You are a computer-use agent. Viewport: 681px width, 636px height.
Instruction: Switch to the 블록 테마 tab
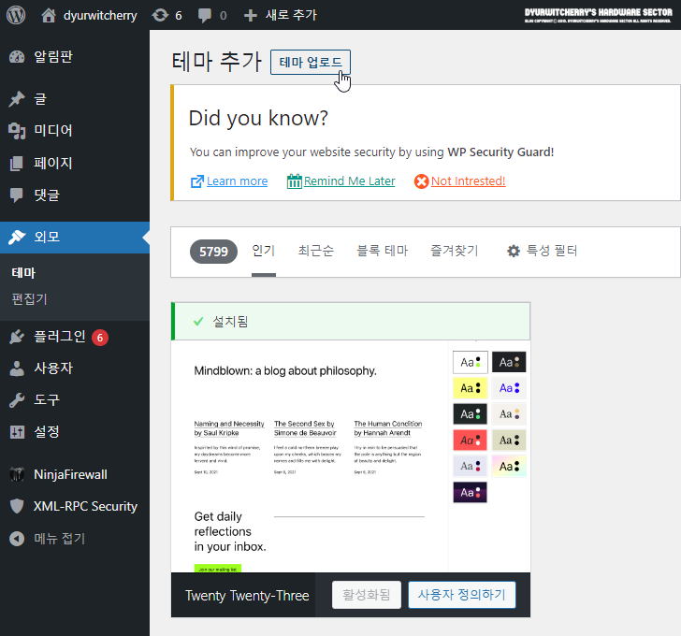[383, 251]
